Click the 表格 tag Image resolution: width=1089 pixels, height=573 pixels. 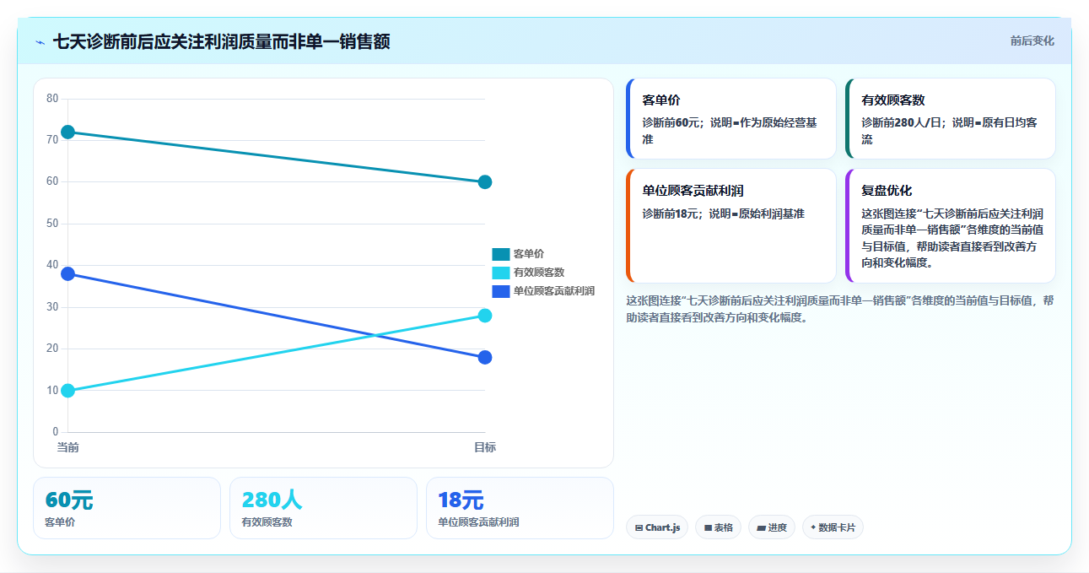(x=718, y=527)
